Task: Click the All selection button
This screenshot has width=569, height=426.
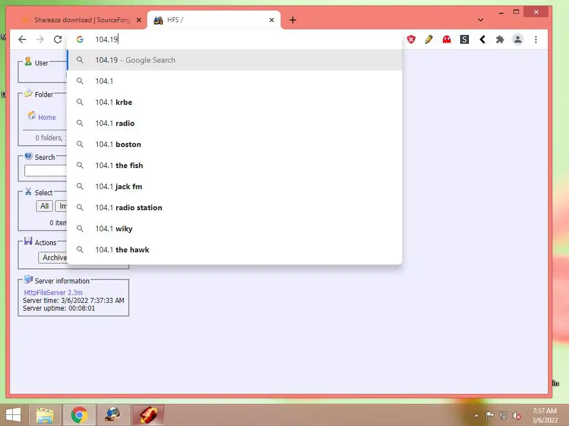Action: point(44,206)
